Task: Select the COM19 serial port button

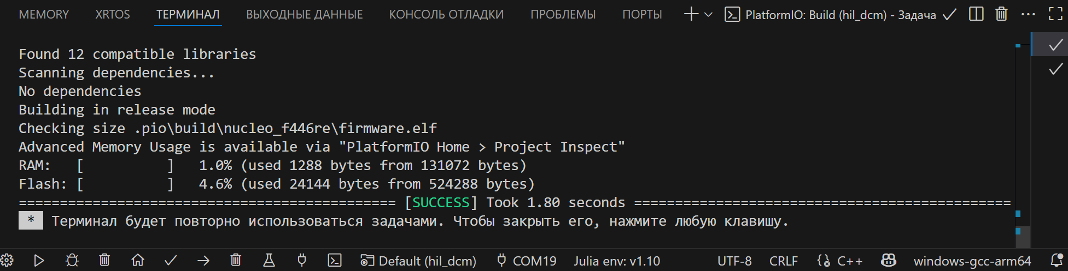Action: (526, 261)
